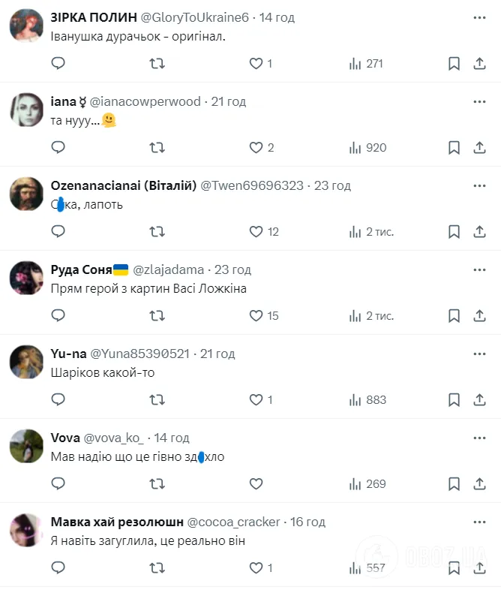Expand more options on Мавка хай резолюшн's tweet
Viewport: 501px width, 590px height.
click(x=479, y=522)
